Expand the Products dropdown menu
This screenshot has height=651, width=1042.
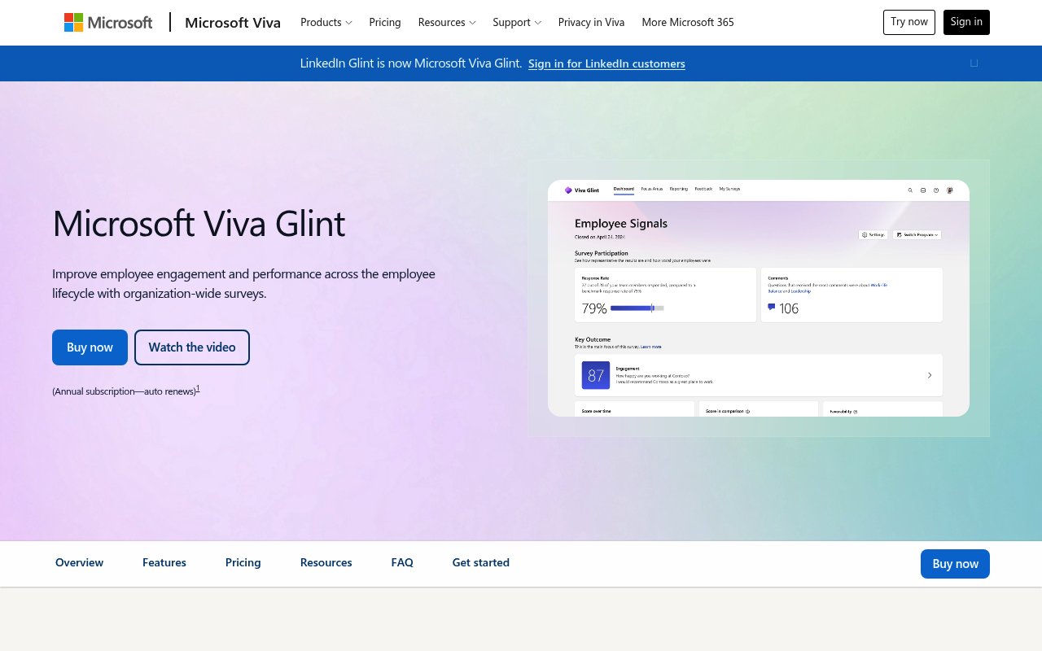tap(326, 22)
